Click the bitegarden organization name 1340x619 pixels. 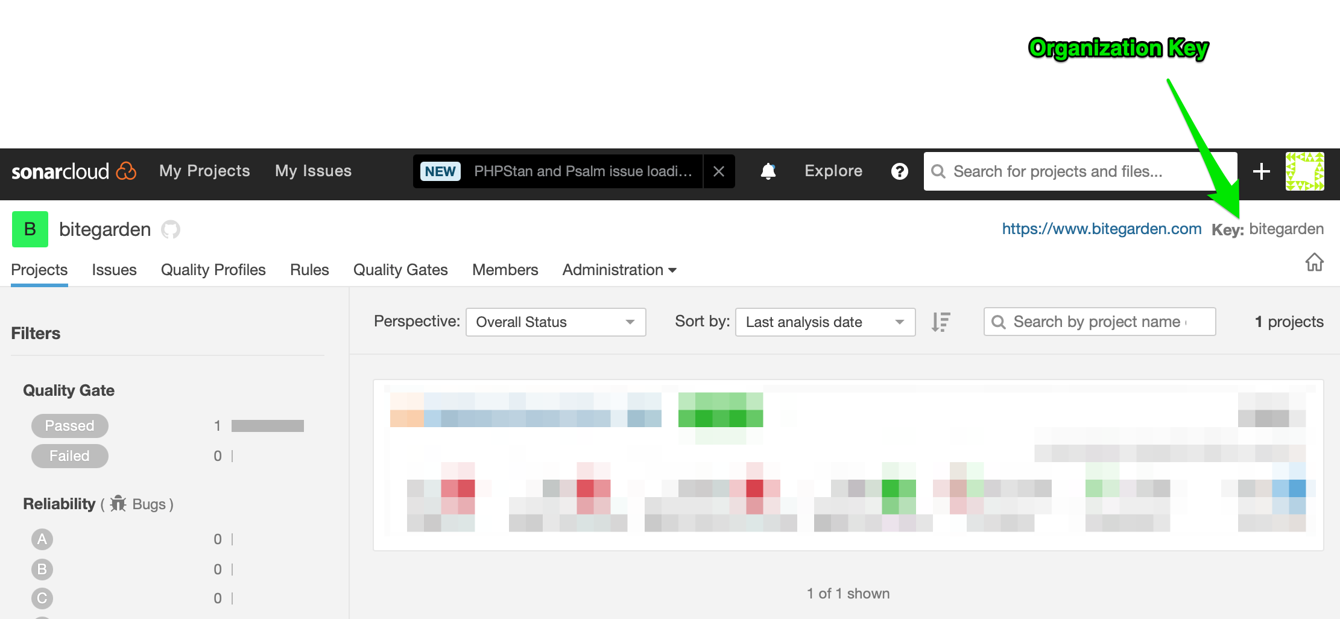(105, 229)
